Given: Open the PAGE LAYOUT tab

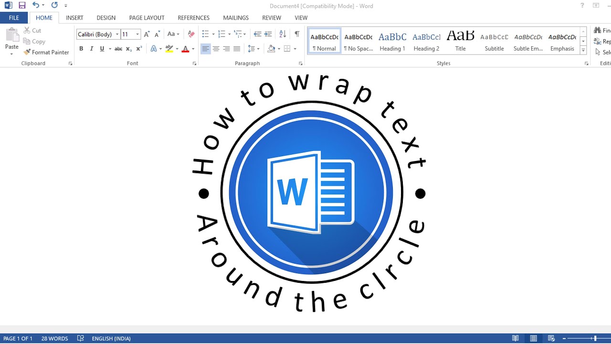Looking at the screenshot, I should (147, 18).
